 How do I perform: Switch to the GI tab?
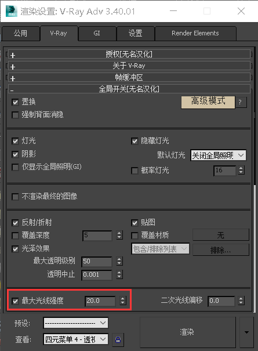97,33
